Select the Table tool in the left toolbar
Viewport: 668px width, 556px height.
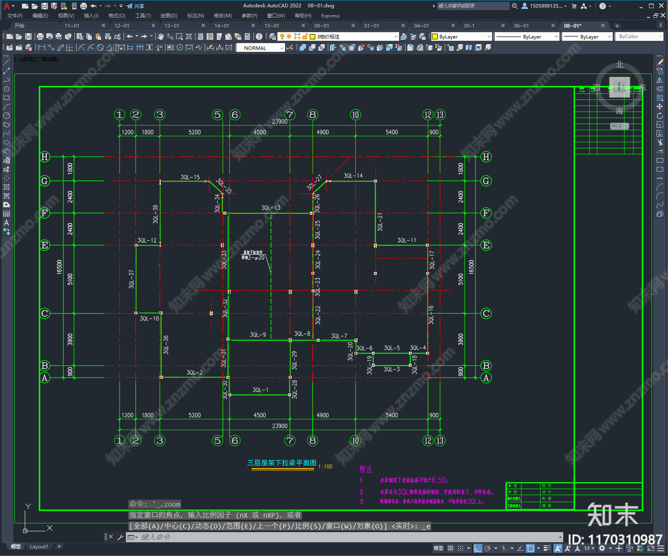click(6, 214)
